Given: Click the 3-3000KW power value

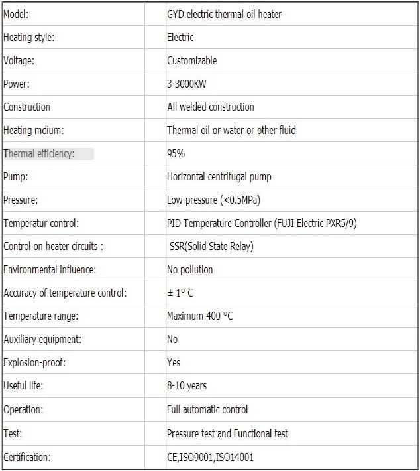Looking at the screenshot, I should (x=187, y=84).
